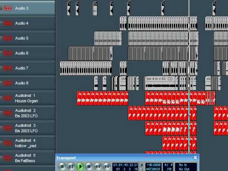The height and width of the screenshot is (171, 228).
Task: Select the first long clip on Audio 7
Action: click(x=85, y=68)
